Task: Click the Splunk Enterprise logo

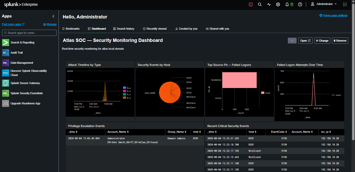Action: coord(21,4)
